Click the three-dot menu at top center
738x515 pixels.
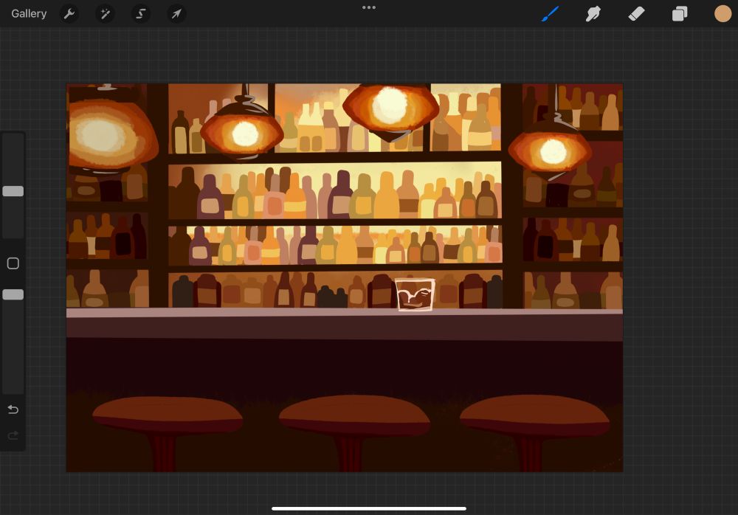pos(369,7)
